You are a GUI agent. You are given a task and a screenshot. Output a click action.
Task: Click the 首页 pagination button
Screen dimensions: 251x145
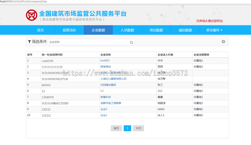(x=116, y=128)
